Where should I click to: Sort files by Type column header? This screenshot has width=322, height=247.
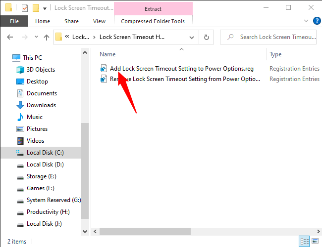[x=275, y=54]
